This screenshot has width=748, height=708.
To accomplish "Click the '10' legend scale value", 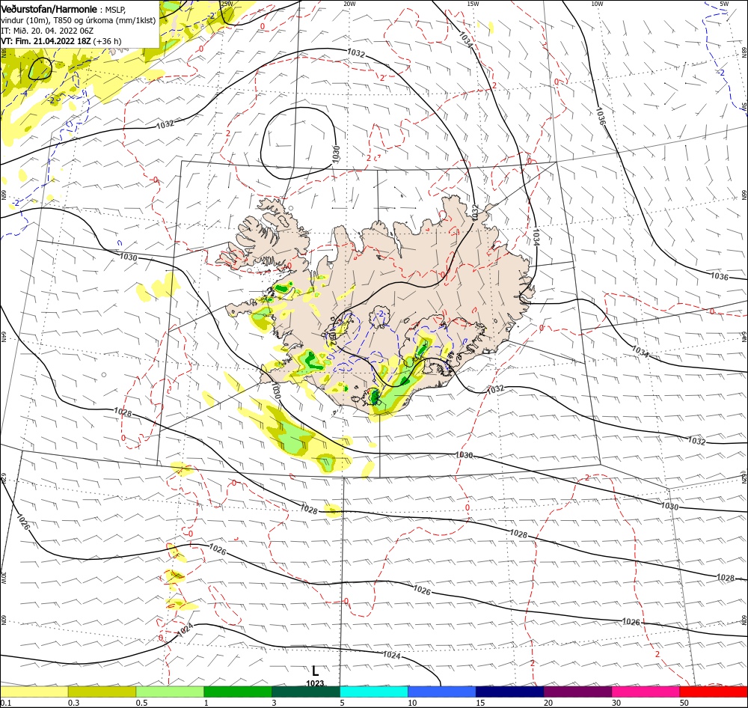I will [412, 703].
